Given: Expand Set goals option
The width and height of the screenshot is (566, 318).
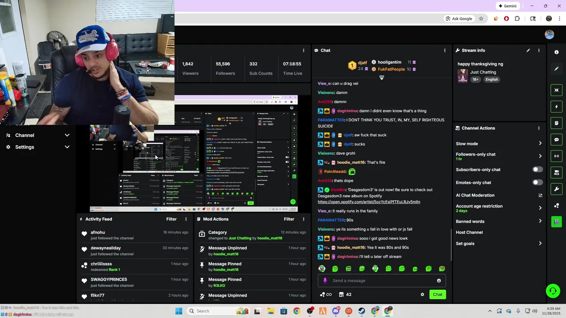Looking at the screenshot, I should [540, 243].
